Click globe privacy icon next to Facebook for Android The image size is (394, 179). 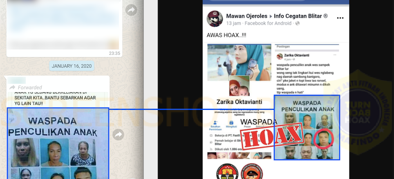click(298, 23)
